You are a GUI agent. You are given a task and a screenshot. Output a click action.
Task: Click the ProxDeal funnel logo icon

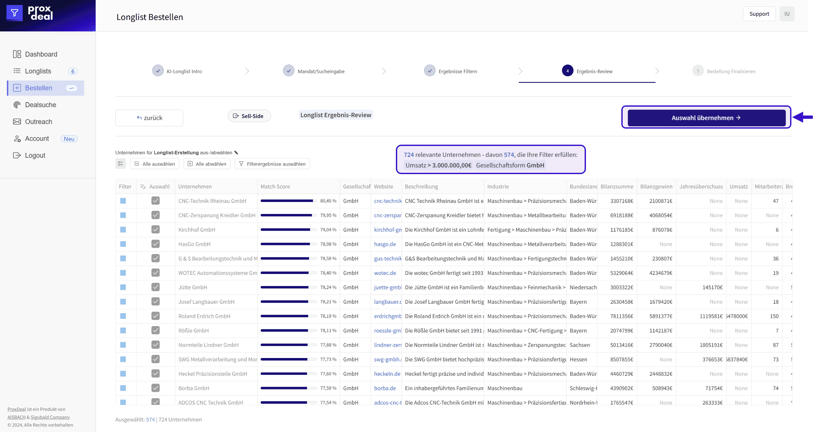(x=14, y=13)
